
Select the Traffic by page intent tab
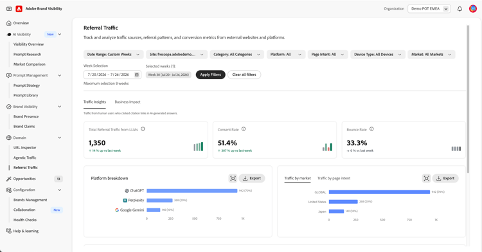coord(334,178)
